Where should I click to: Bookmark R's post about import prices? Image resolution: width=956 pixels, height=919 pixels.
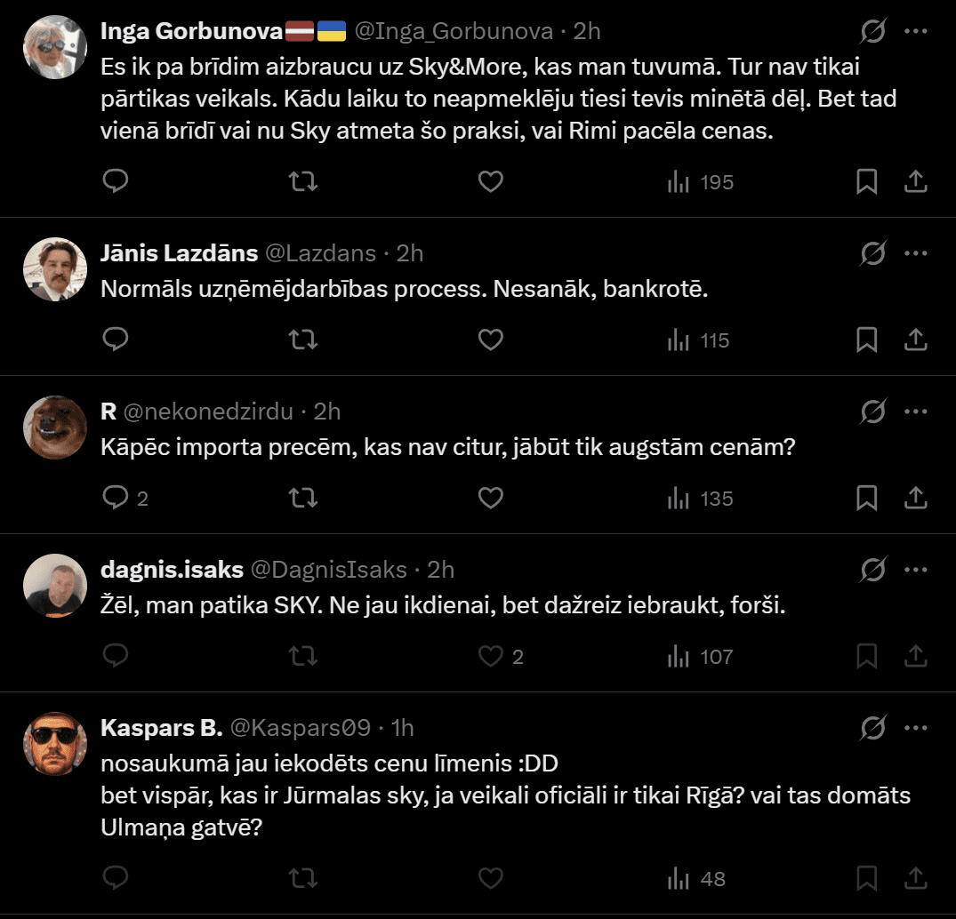[x=867, y=499]
